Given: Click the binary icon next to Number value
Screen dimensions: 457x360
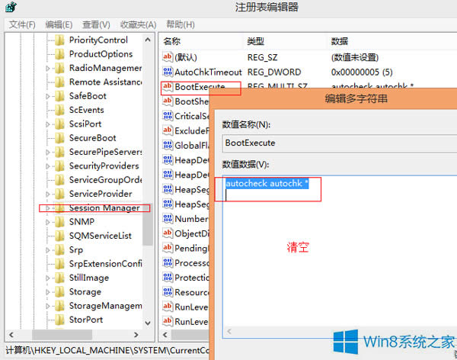Looking at the screenshot, I should pyautogui.click(x=168, y=218).
